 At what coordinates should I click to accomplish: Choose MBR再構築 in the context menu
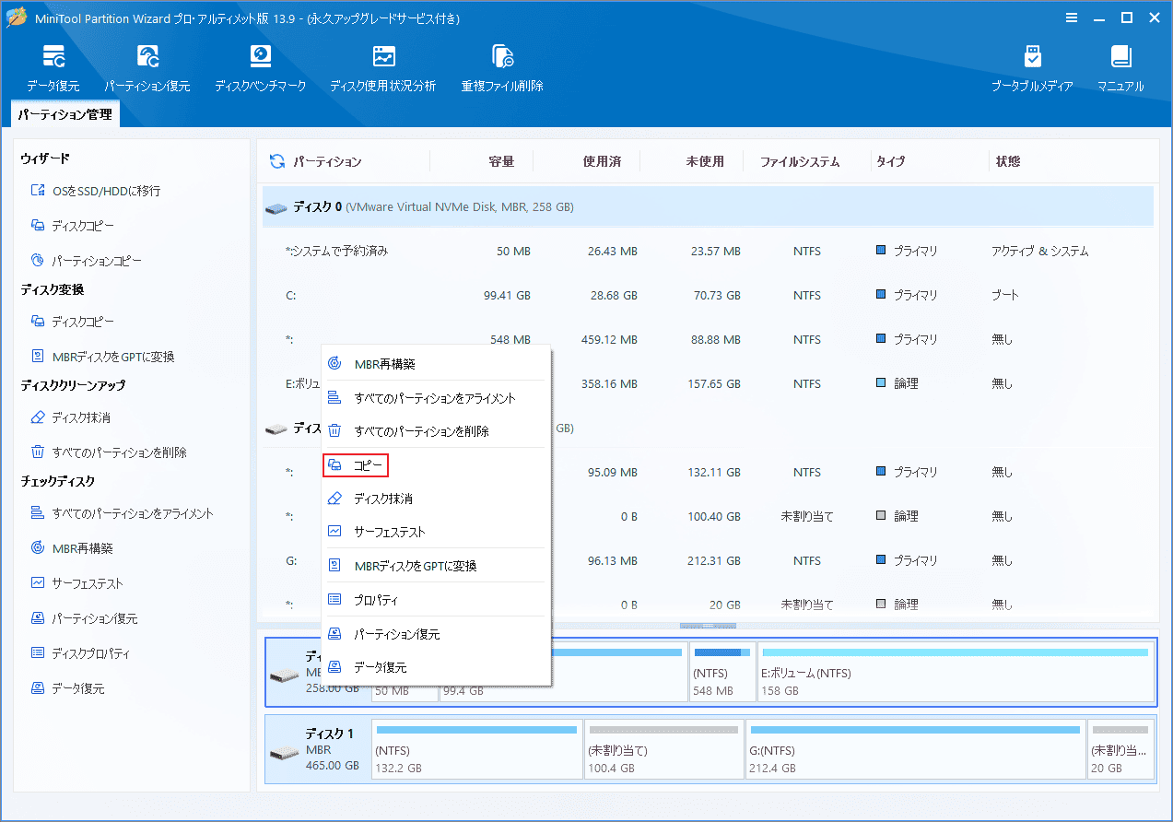(436, 364)
